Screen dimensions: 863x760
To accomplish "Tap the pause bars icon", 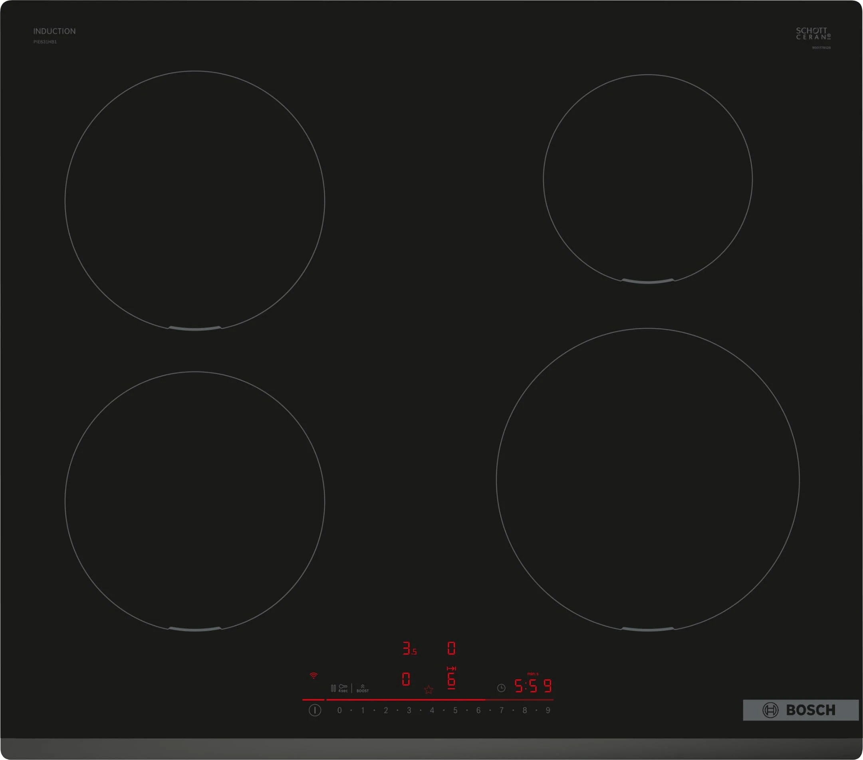I will coord(333,688).
